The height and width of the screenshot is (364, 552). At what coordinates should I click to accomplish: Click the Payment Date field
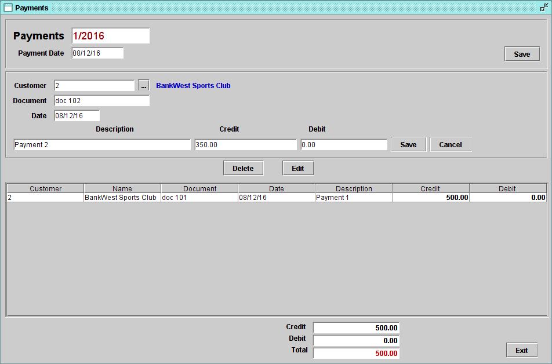tap(97, 53)
